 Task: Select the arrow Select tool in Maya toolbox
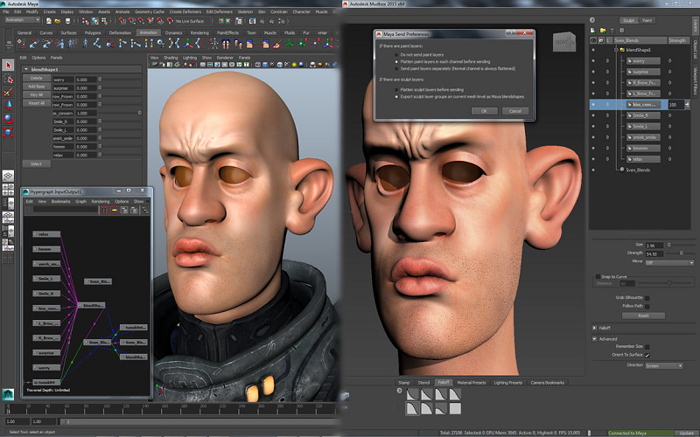9,65
